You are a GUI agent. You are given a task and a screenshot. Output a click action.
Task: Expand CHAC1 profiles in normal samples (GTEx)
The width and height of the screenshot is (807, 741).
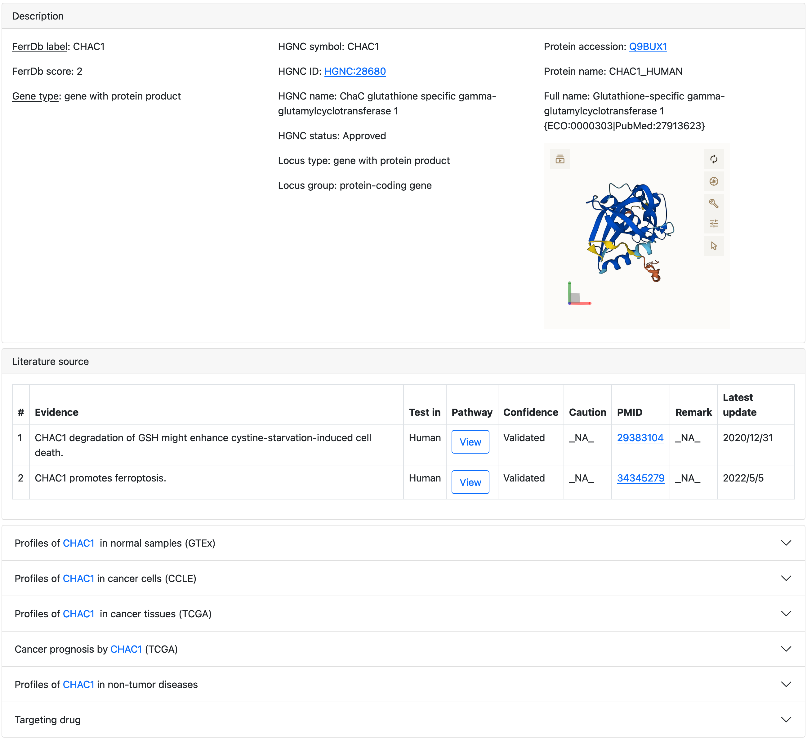pyautogui.click(x=403, y=543)
